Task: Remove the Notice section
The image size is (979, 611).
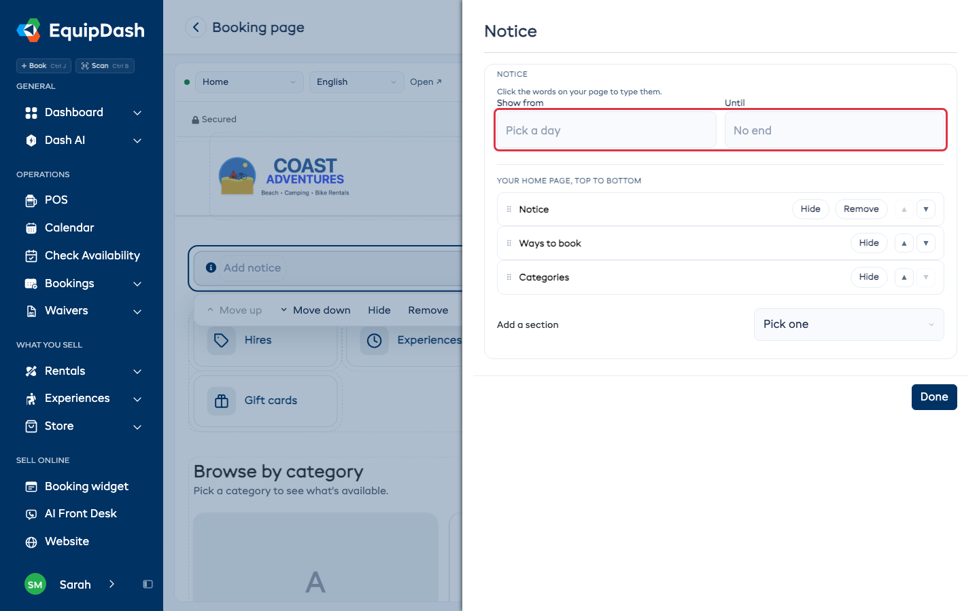Action: pos(861,209)
